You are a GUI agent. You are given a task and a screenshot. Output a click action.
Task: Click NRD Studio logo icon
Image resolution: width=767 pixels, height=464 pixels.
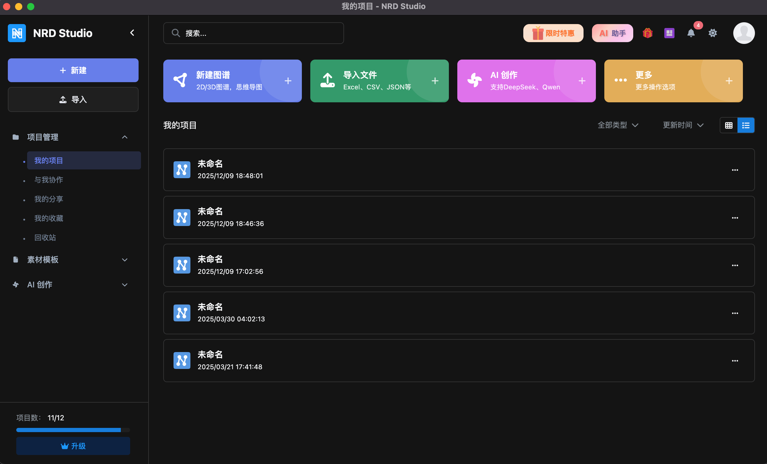pos(17,33)
